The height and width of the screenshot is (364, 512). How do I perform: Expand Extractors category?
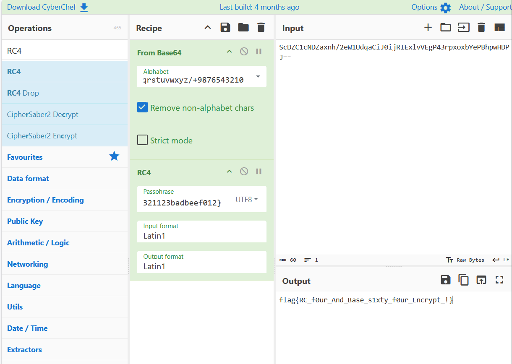click(x=65, y=349)
